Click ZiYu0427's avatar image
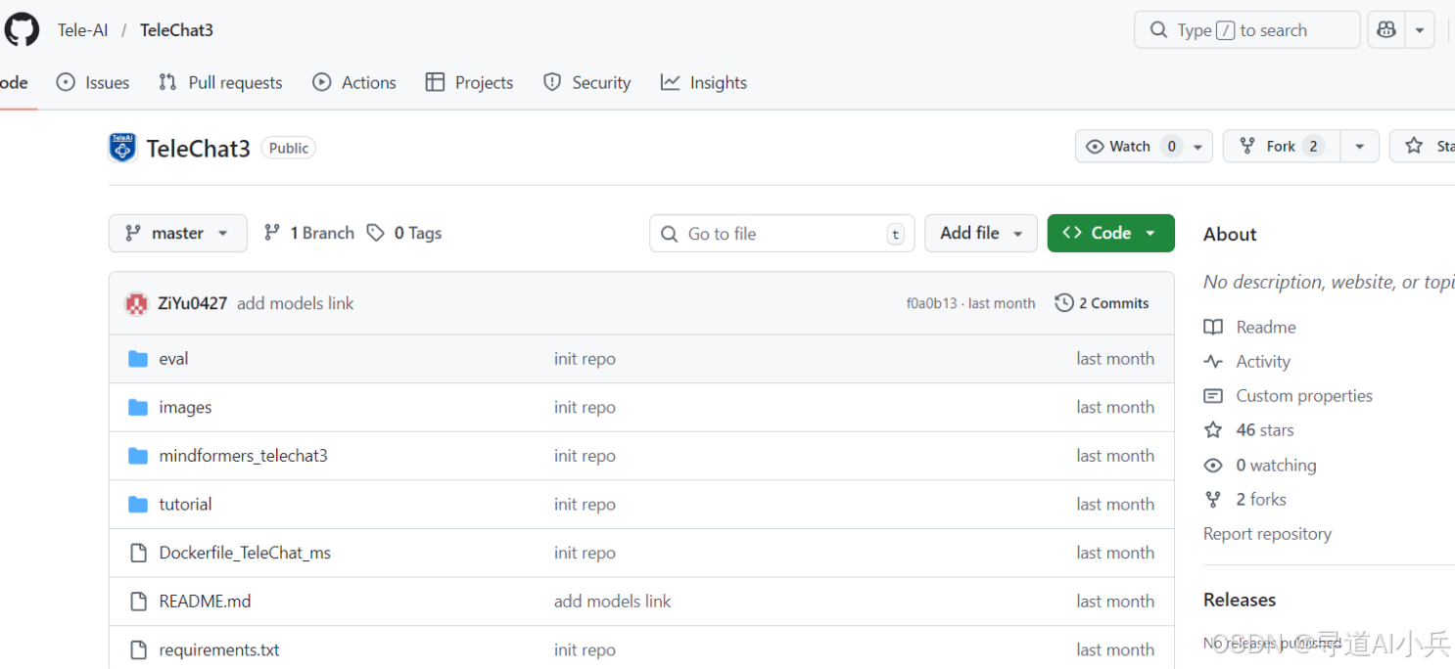This screenshot has height=669, width=1455. pyautogui.click(x=136, y=303)
